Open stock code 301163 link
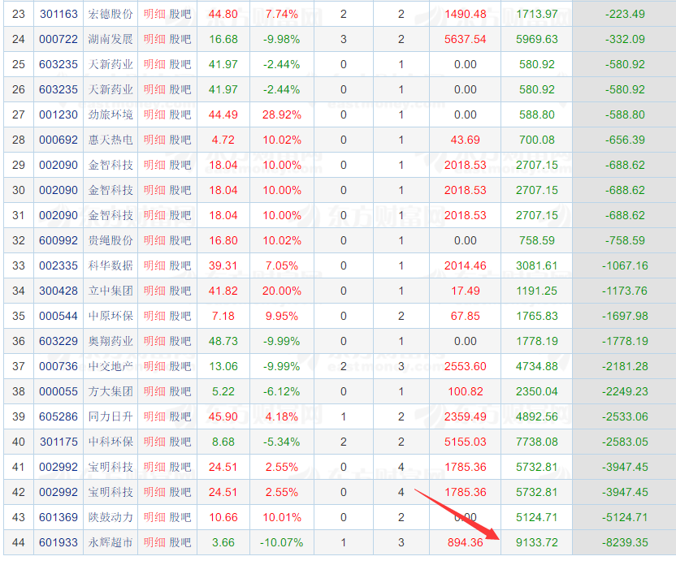The height and width of the screenshot is (565, 676). 58,14
